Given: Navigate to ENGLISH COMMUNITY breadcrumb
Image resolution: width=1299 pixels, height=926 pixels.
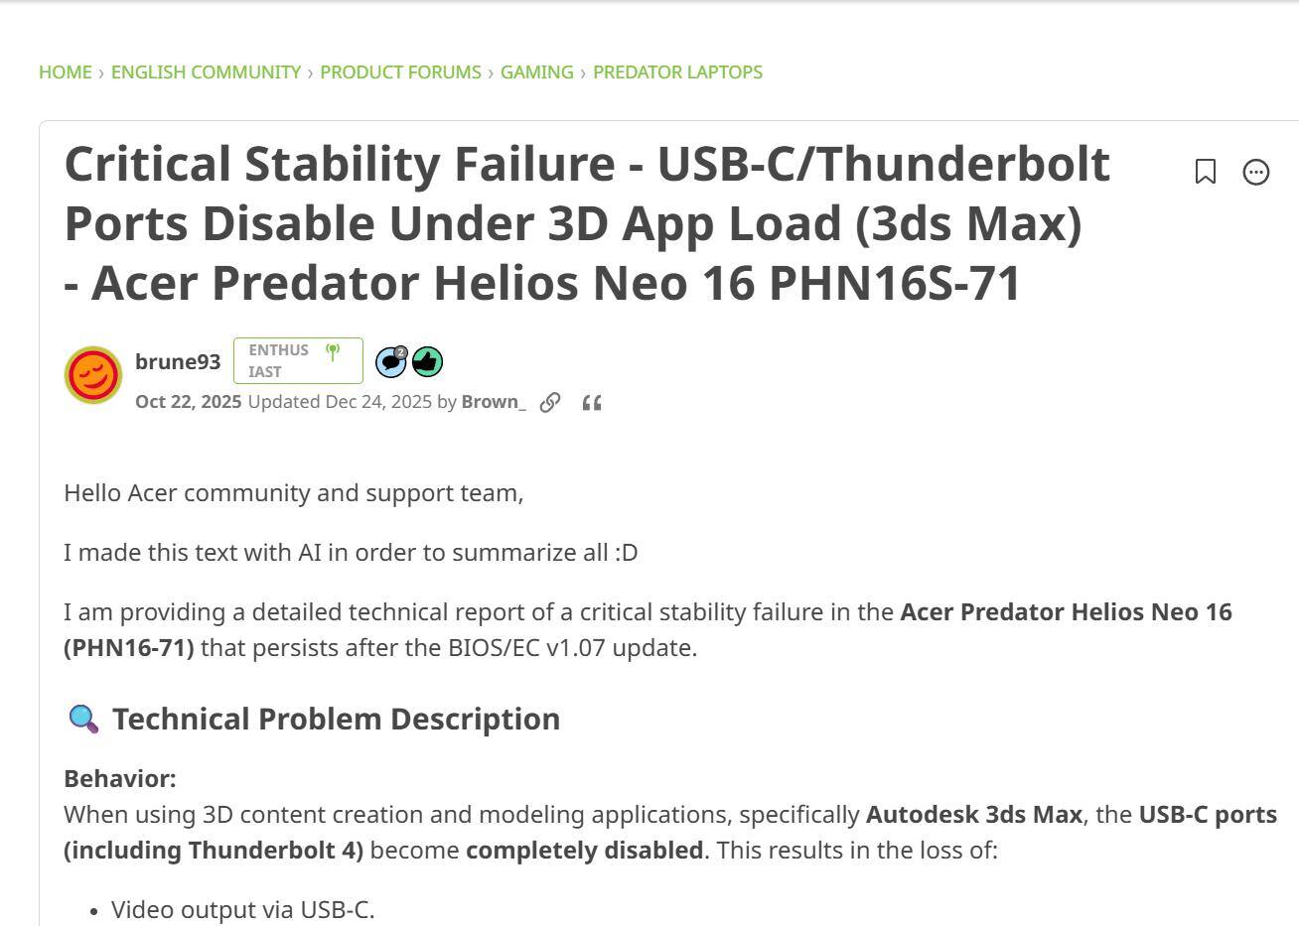Looking at the screenshot, I should (206, 72).
